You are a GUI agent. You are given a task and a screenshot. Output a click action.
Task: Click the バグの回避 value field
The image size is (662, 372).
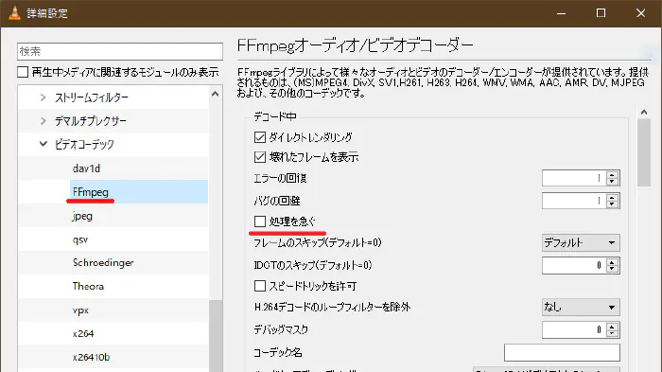(574, 202)
